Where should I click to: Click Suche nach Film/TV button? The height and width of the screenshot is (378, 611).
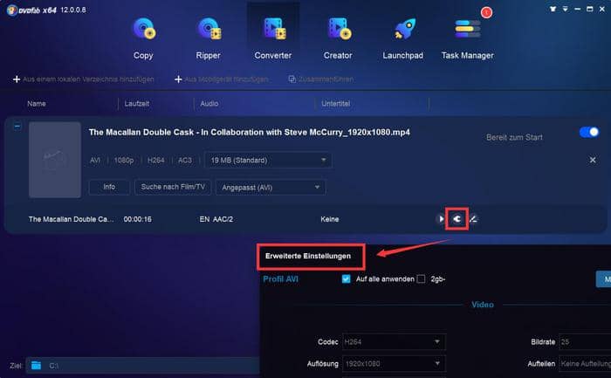tap(173, 187)
